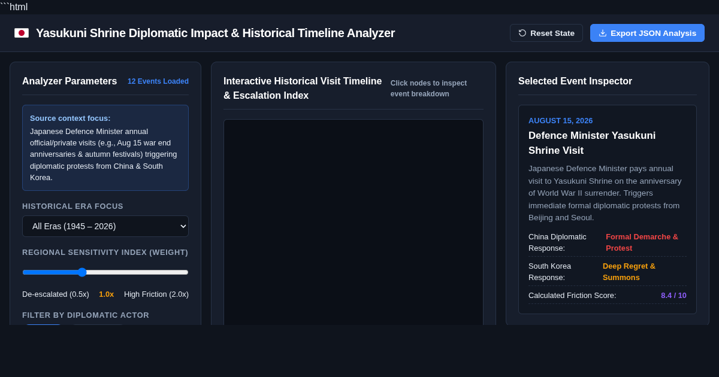Click the Historical Era Focus label

(72, 206)
